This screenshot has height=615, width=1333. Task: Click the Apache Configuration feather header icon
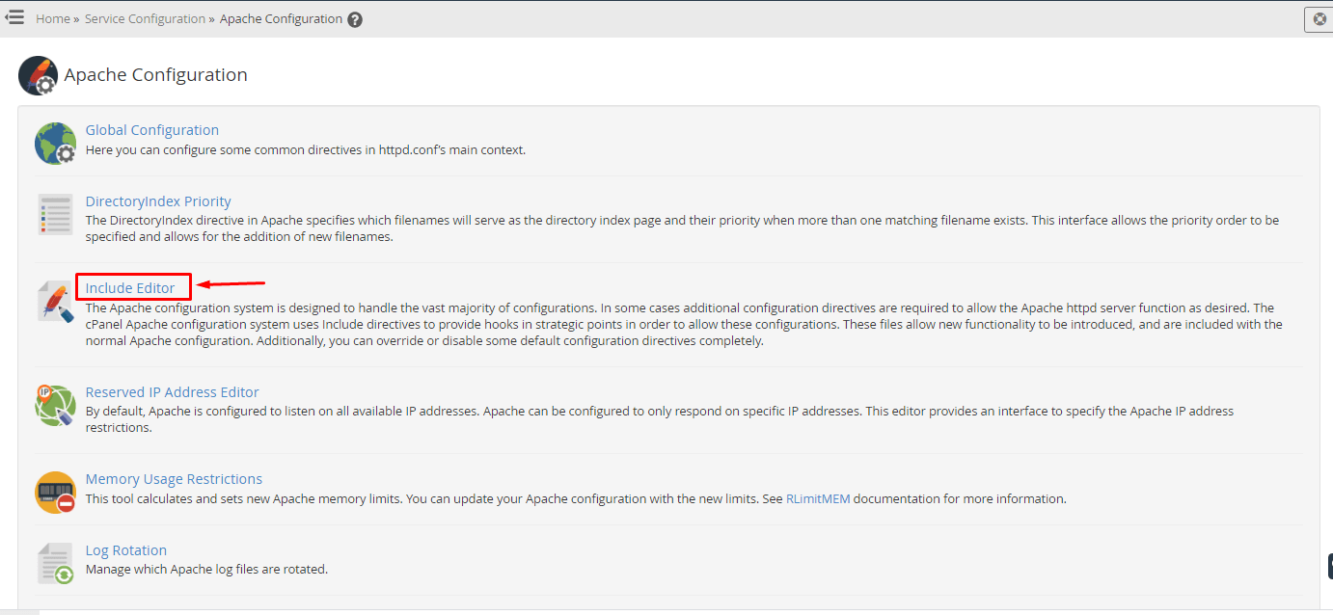pyautogui.click(x=38, y=75)
